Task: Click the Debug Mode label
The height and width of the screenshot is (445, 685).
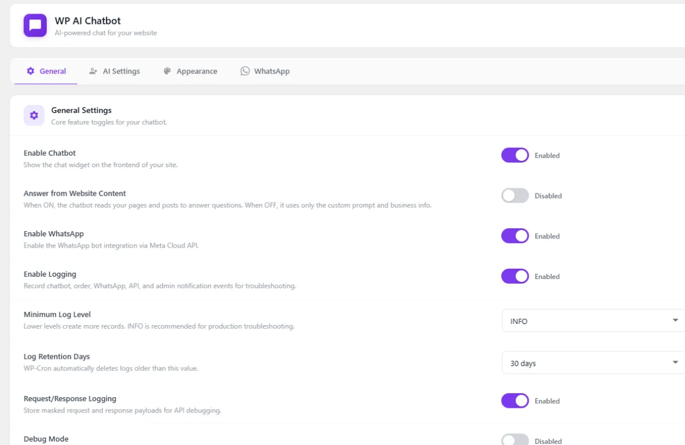Action: pos(46,439)
